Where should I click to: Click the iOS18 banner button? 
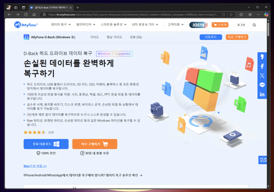pyautogui.click(x=198, y=25)
